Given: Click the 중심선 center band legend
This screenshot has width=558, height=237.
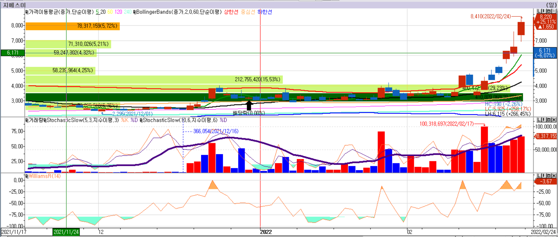Looking at the screenshot, I should (x=248, y=12).
